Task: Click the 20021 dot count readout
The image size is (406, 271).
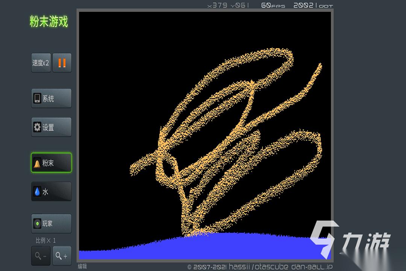Action: [x=313, y=5]
